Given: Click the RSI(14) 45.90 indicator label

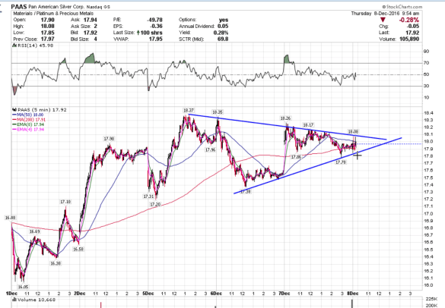Looking at the screenshot, I should coord(36,46).
